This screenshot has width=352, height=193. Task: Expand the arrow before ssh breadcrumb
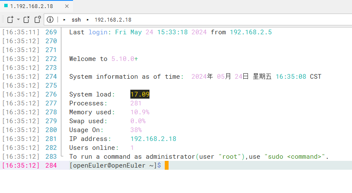(x=65, y=20)
